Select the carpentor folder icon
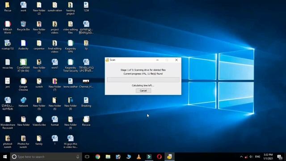 [x=39, y=45]
